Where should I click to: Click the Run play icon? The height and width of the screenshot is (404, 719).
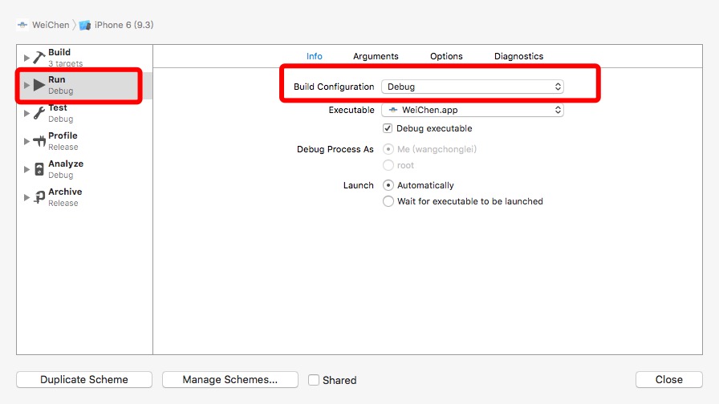click(39, 85)
